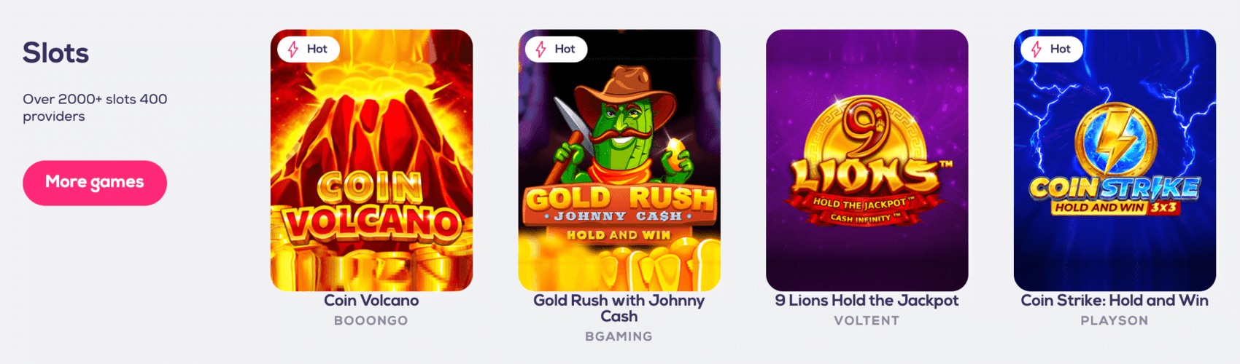Click the lightning icon on Coin Volcano badge
Viewport: 1240px width, 364px height.
coord(293,49)
